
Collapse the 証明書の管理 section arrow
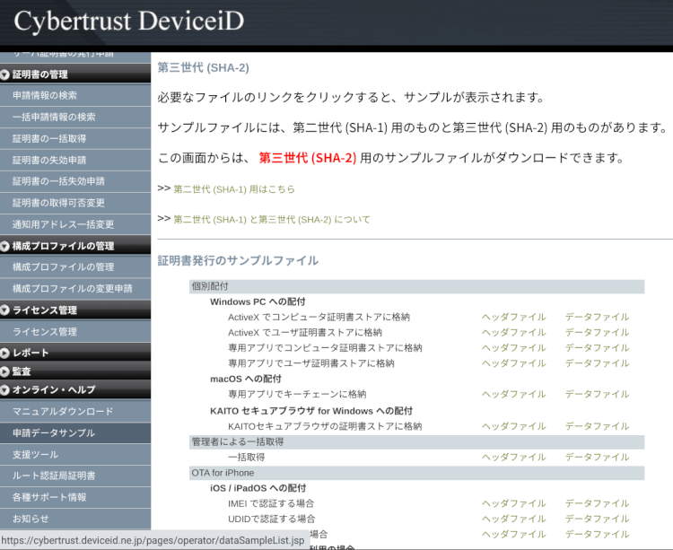(x=4, y=74)
